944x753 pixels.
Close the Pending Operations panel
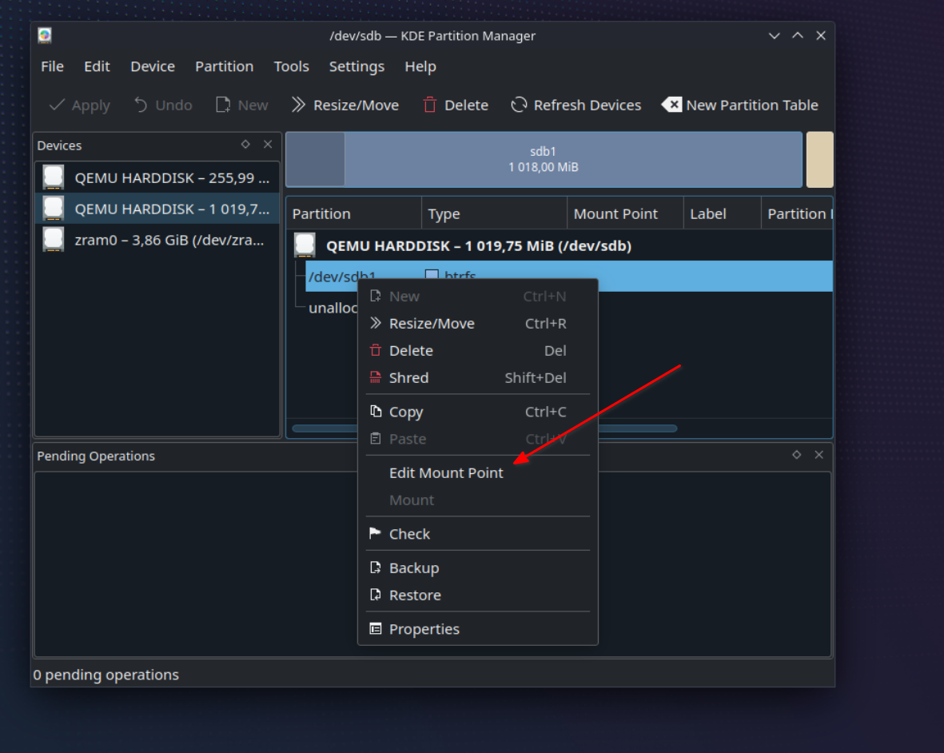tap(819, 455)
